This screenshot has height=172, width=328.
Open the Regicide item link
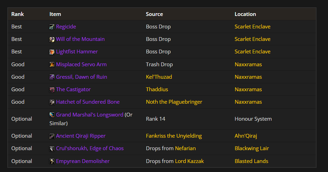click(66, 27)
